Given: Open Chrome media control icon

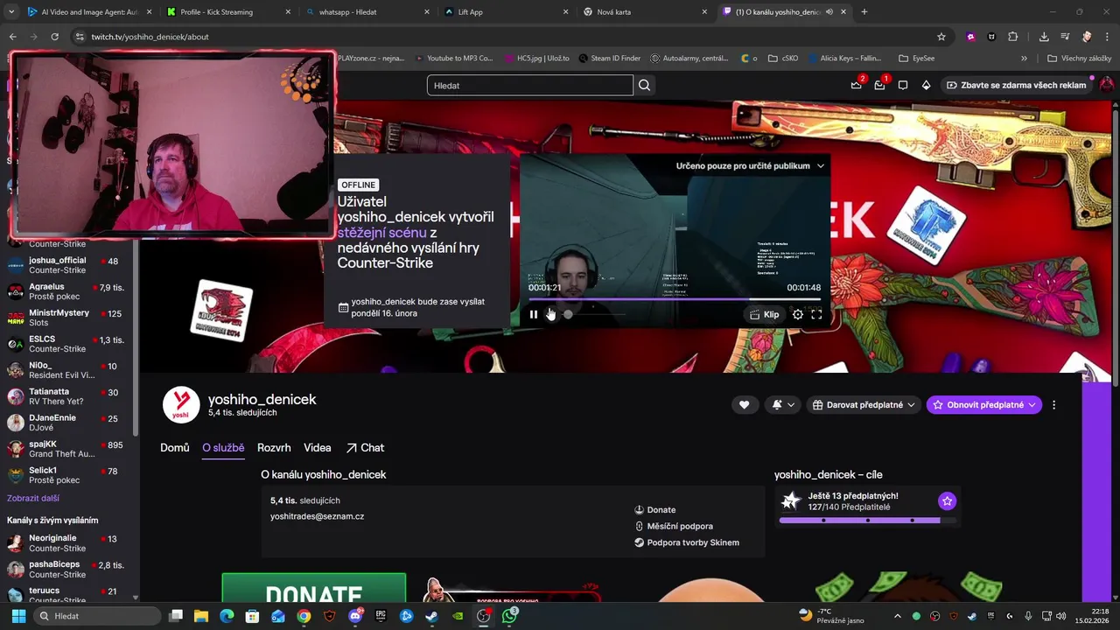Looking at the screenshot, I should coord(1065,37).
